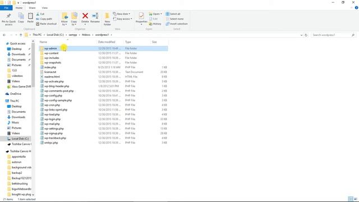
Task: Open the appointzilla folder in sidebar
Action: click(19, 157)
